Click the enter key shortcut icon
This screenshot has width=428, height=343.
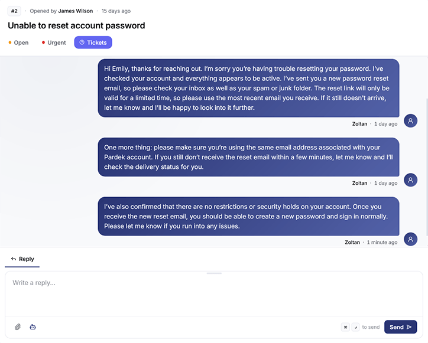355,327
